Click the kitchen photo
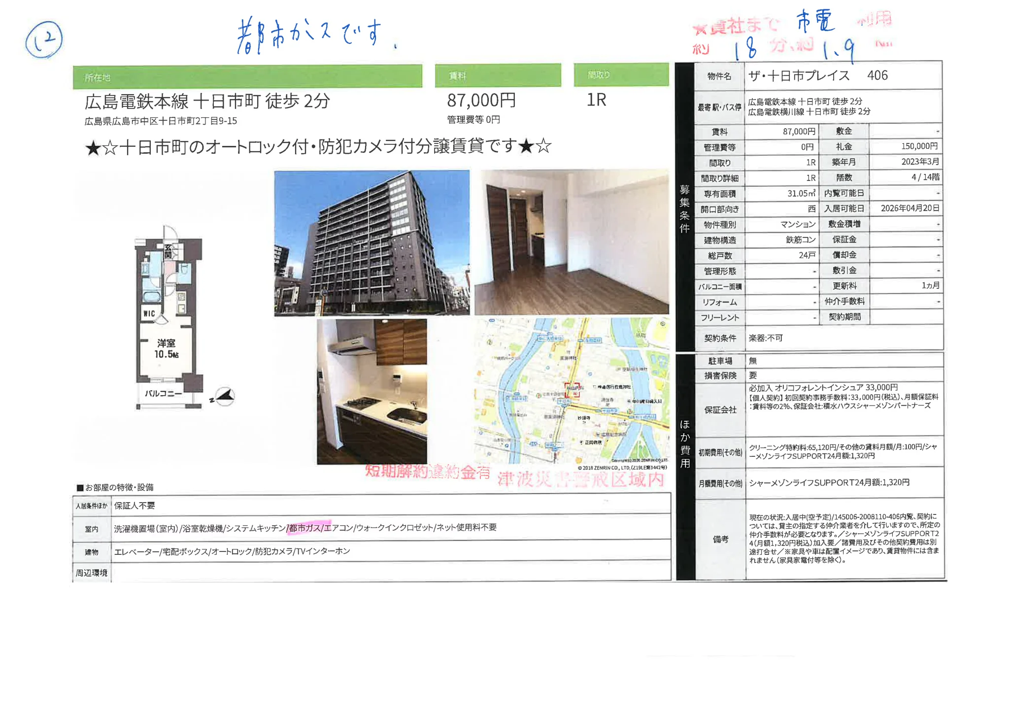The image size is (1013, 717). point(371,391)
